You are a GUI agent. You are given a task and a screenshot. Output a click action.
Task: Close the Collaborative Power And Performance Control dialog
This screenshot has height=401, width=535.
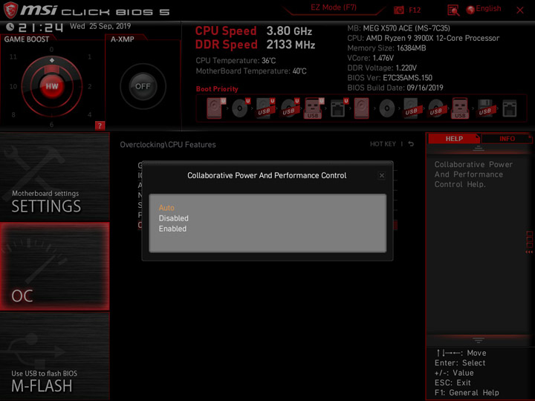point(382,175)
